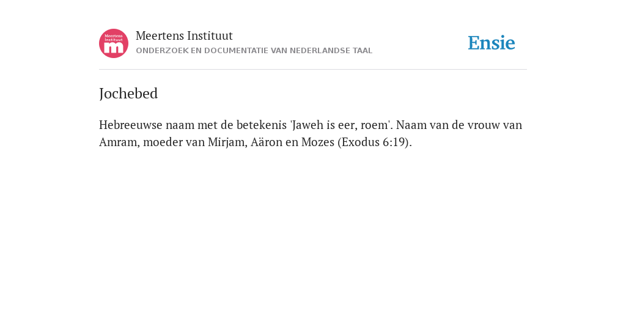Click the name 'Amram' in the text
626x313 pixels.
coord(118,142)
